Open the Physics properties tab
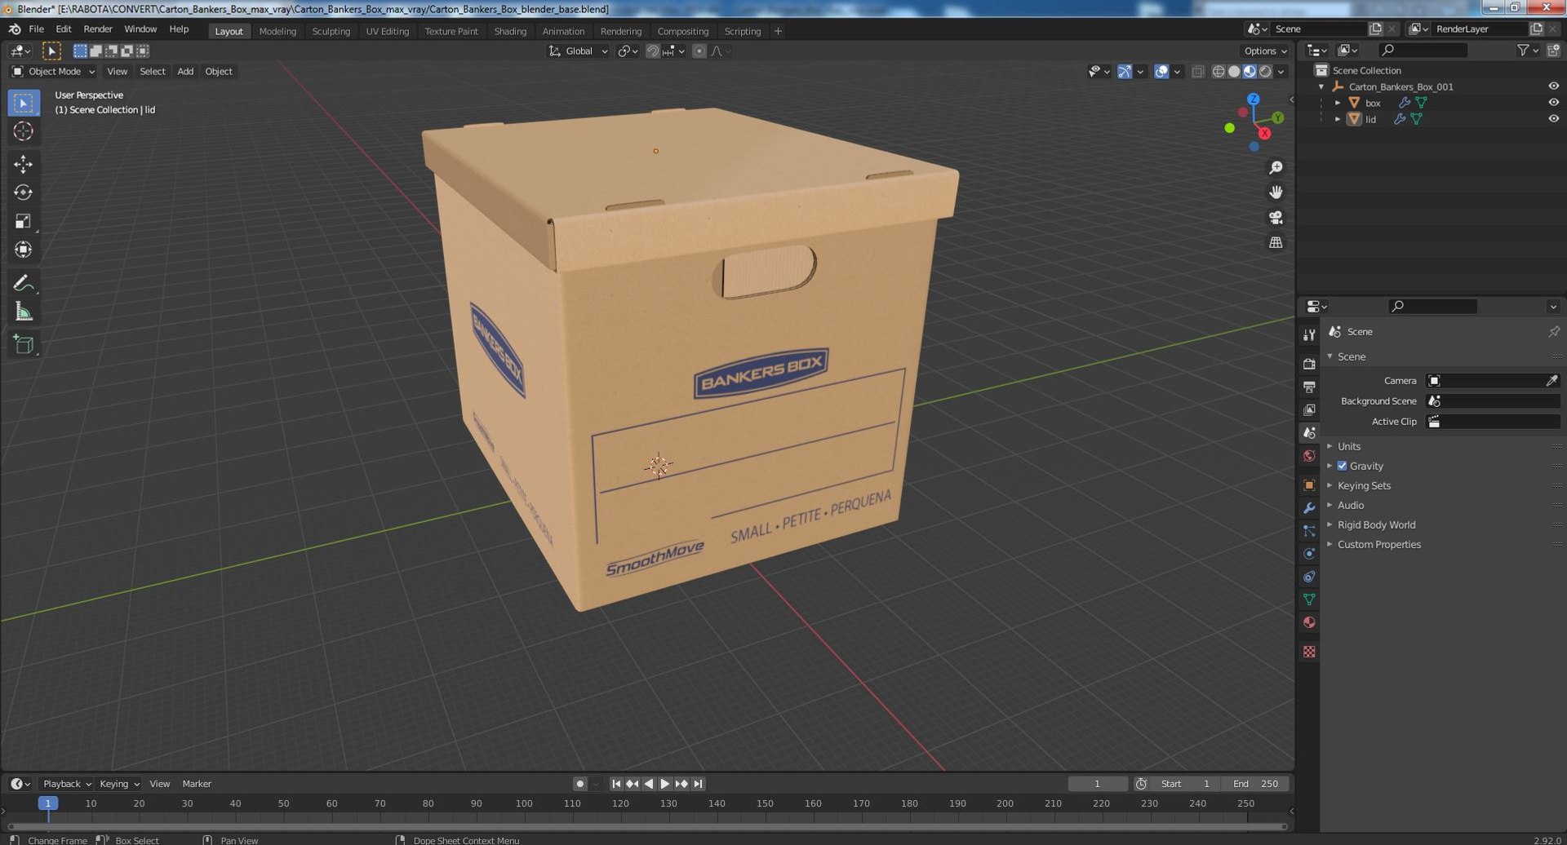The width and height of the screenshot is (1567, 845). click(x=1309, y=554)
